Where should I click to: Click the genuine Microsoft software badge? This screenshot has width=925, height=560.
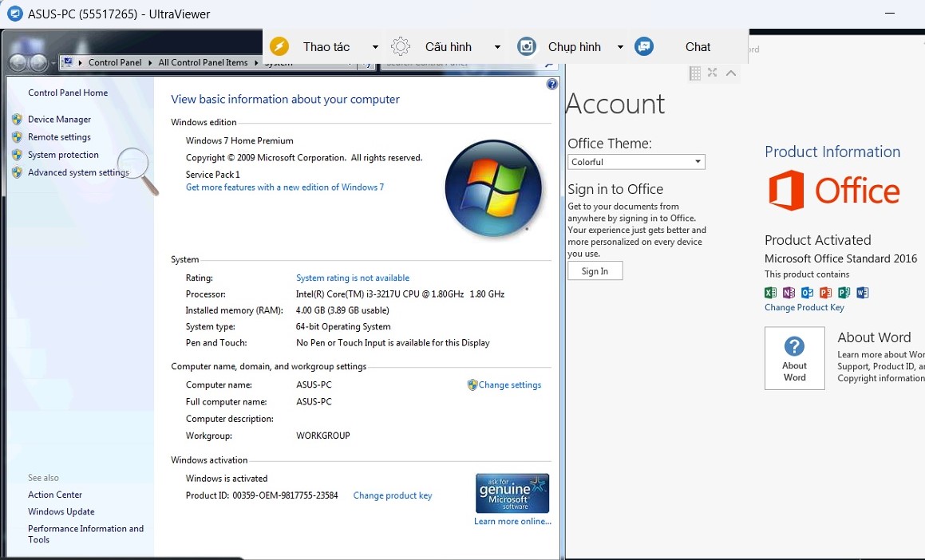[x=512, y=493]
